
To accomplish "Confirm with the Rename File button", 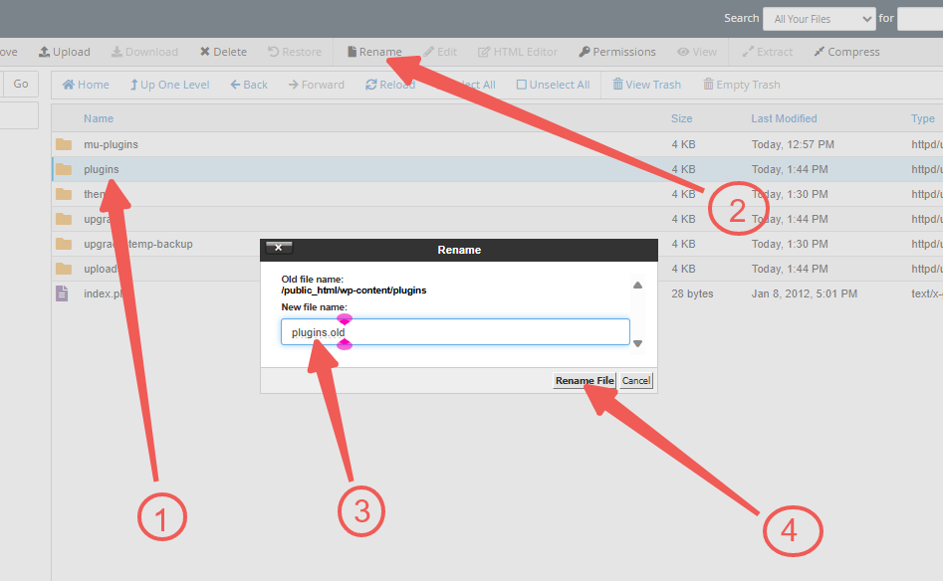I will (584, 380).
